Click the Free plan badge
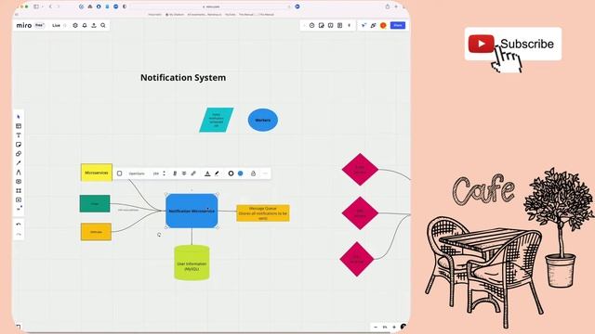 [39, 25]
